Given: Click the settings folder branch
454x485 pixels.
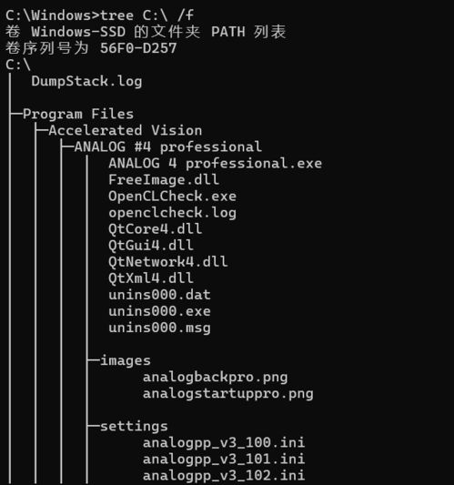Looking at the screenshot, I should click(x=134, y=426).
